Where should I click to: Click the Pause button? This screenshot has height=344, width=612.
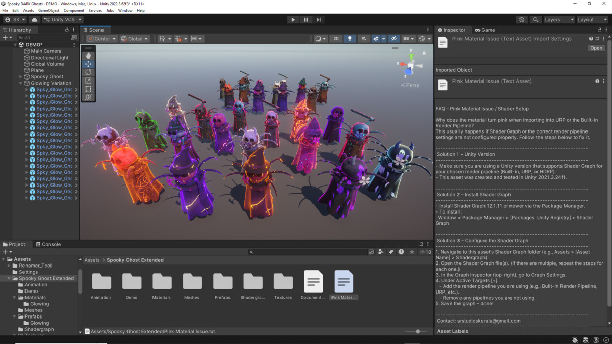click(306, 20)
